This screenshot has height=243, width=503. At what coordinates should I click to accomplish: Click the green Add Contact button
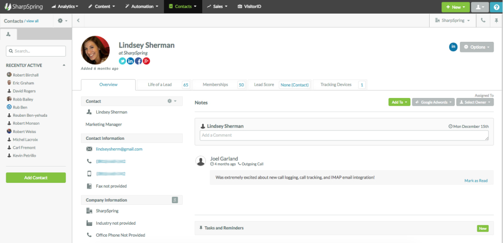coord(36,178)
